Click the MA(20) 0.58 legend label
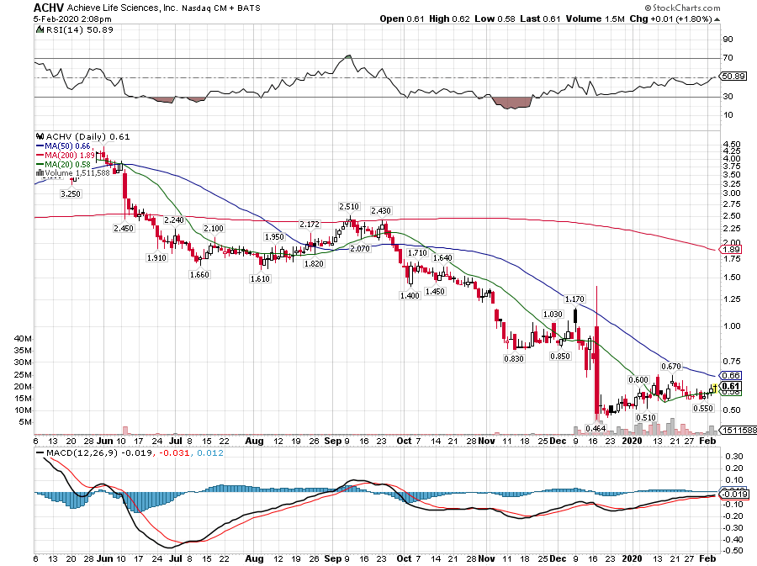The image size is (757, 566). [x=67, y=165]
